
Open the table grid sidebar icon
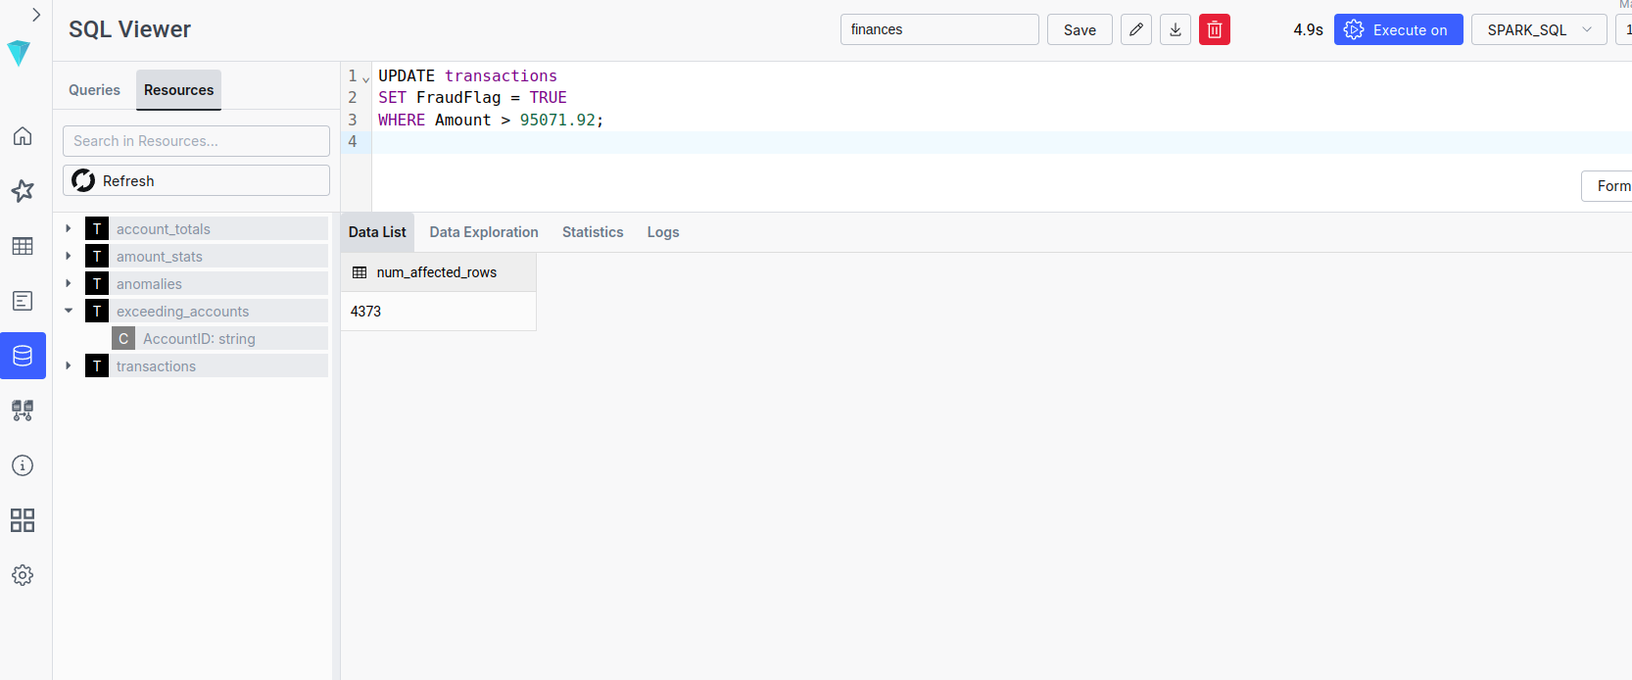coord(23,246)
